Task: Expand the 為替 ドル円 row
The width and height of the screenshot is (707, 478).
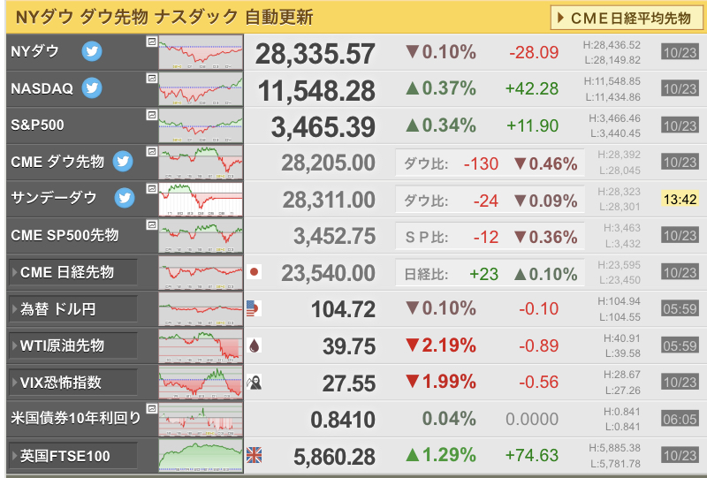Action: coord(72,309)
